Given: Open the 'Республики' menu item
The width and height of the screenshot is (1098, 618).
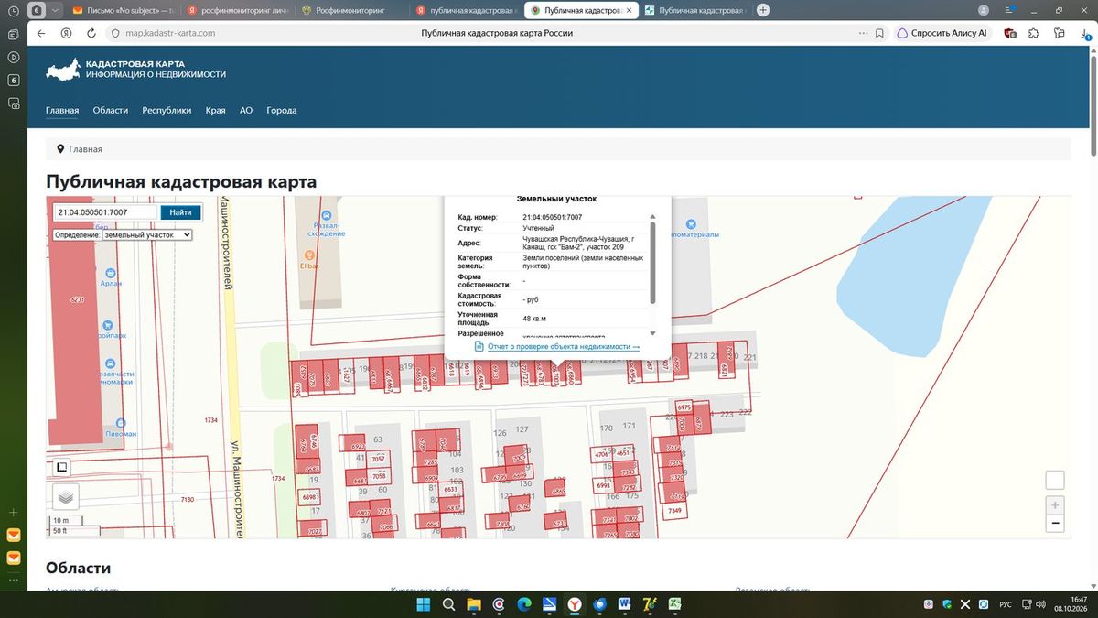Looking at the screenshot, I should [x=167, y=110].
